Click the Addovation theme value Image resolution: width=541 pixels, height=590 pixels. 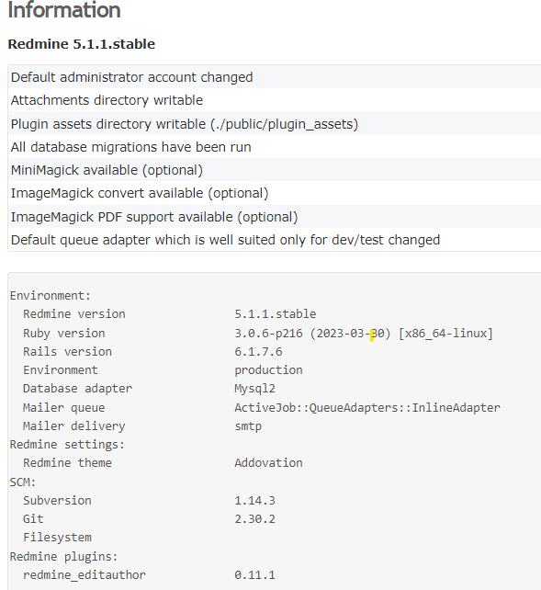tap(268, 463)
